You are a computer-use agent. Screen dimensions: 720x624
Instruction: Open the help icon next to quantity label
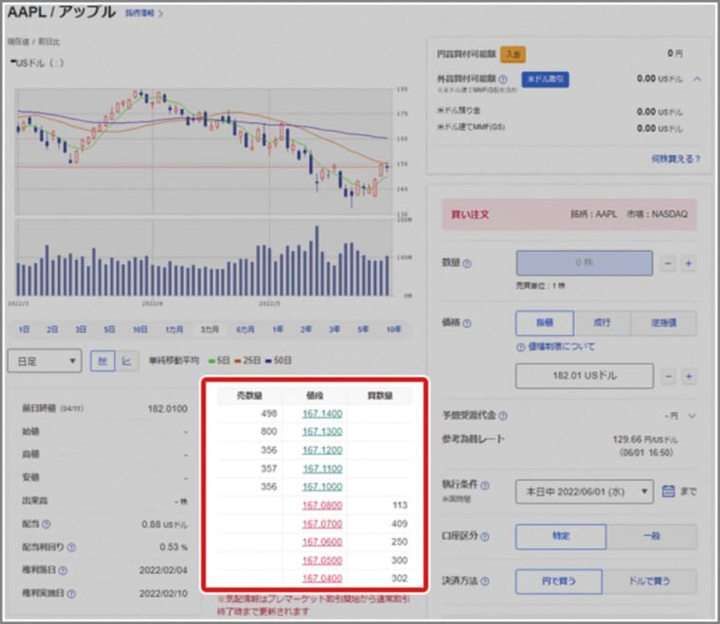click(x=467, y=263)
